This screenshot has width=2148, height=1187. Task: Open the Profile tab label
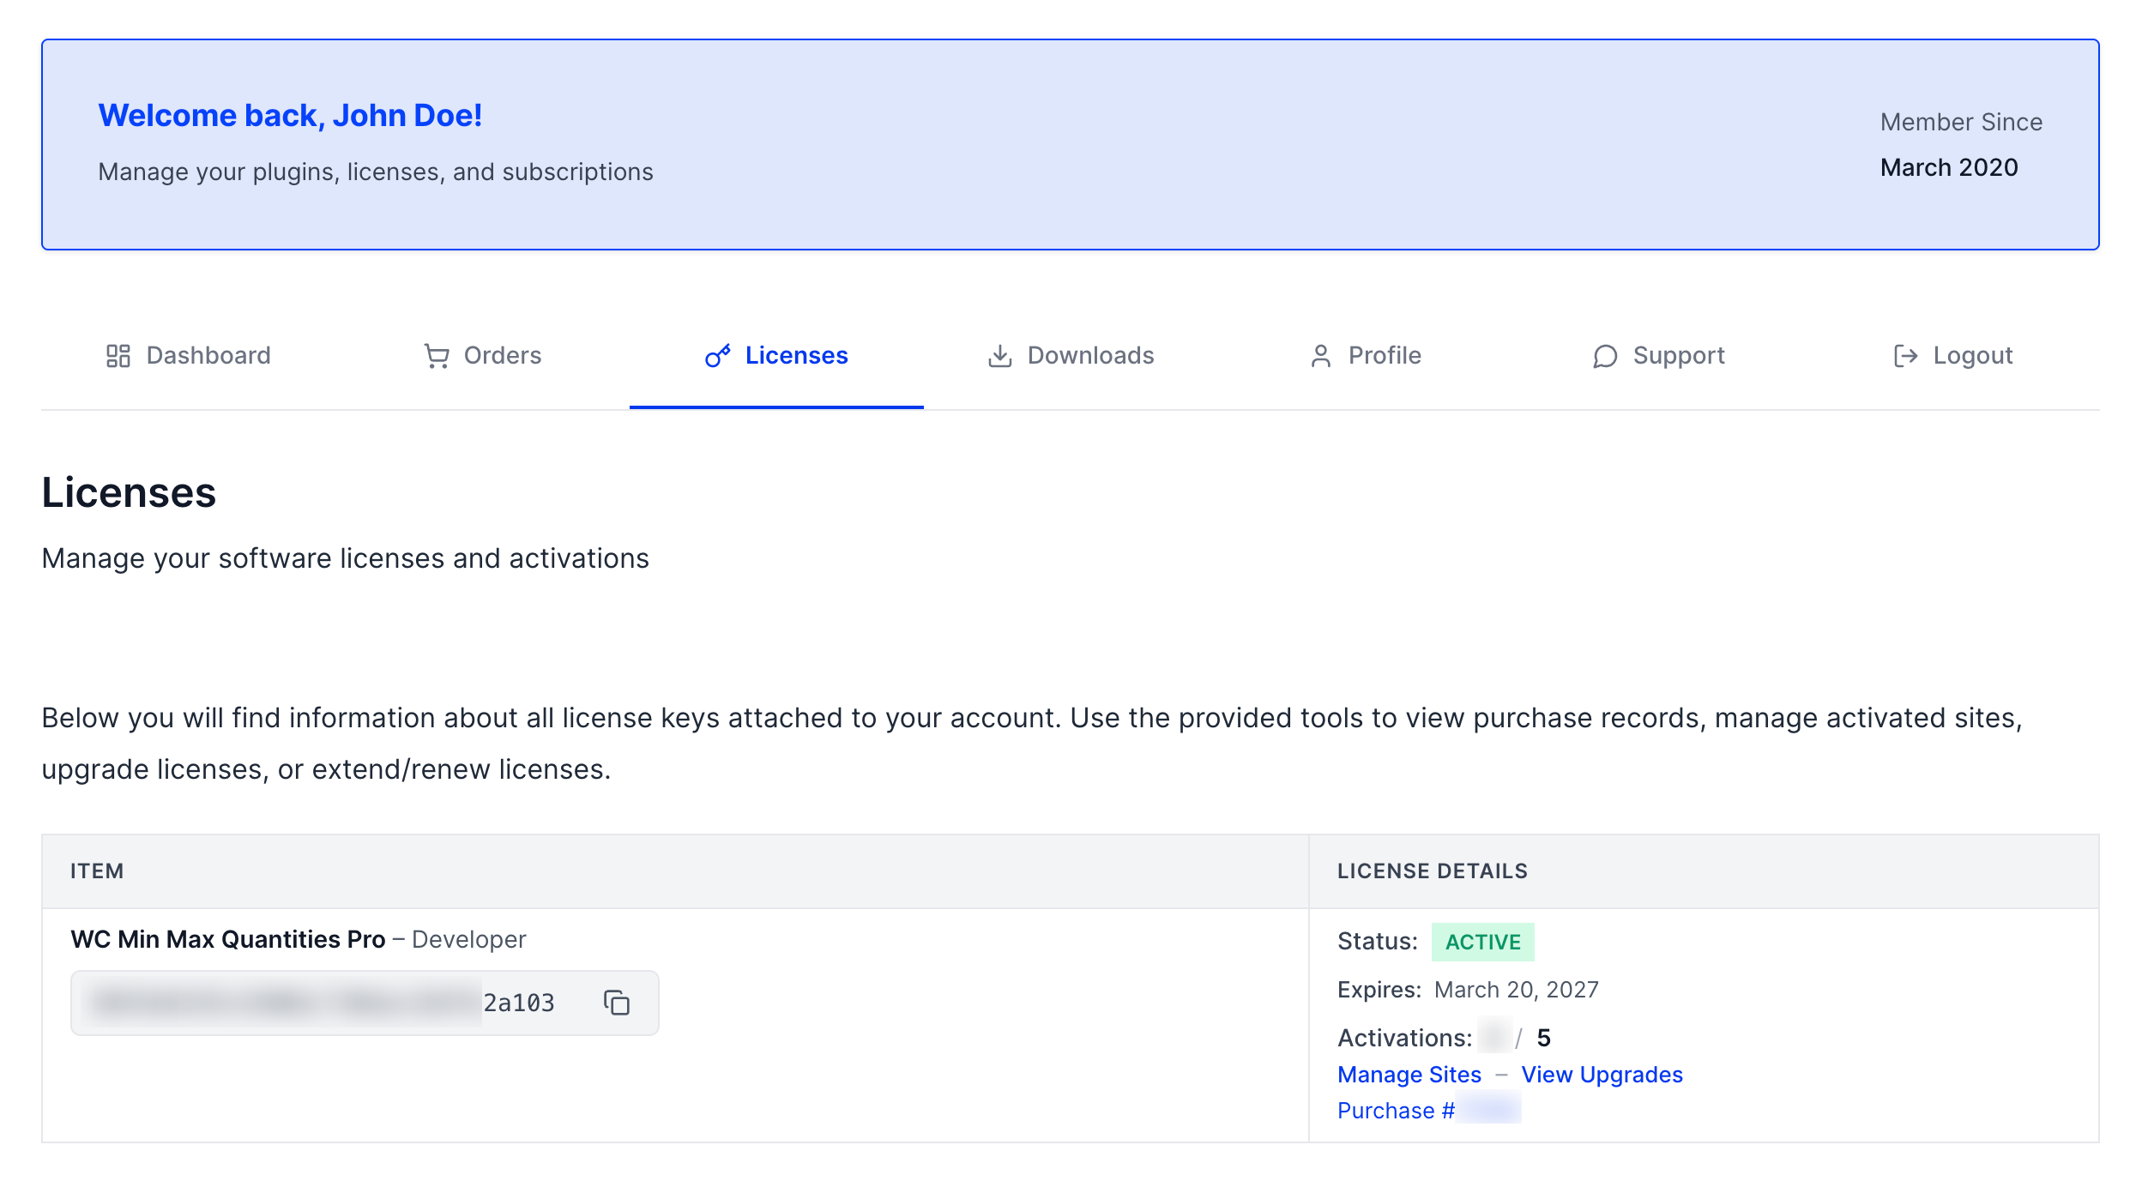point(1384,356)
